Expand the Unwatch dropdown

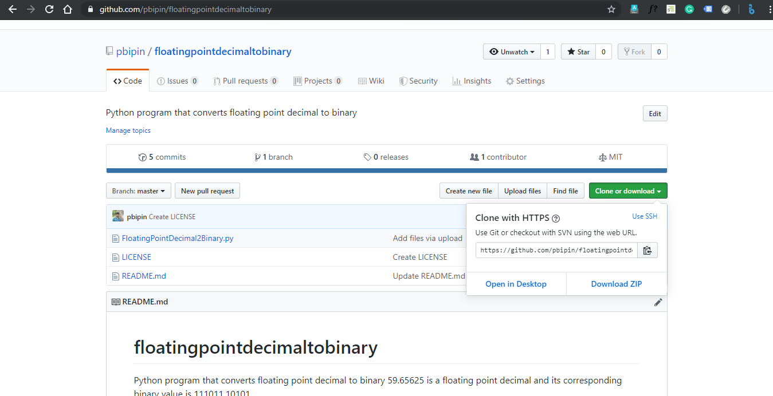coord(512,52)
